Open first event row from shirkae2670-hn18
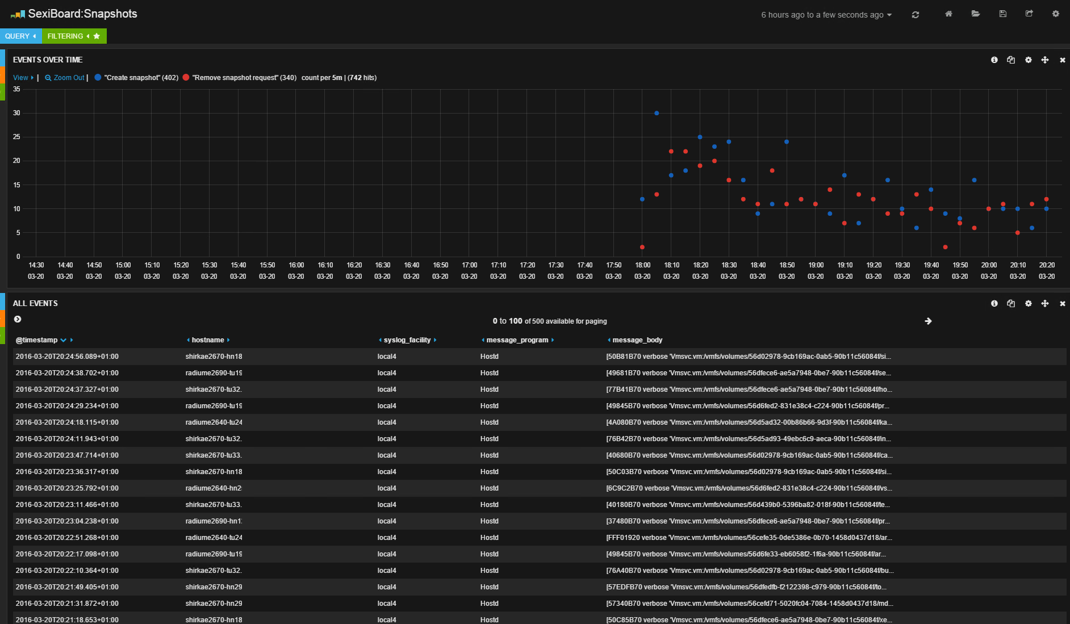1070x624 pixels. tap(540, 357)
